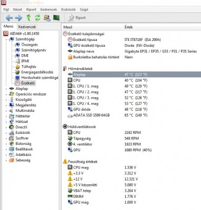Click the green Up arrow icon
This screenshot has height=210, width=201.
coord(28,18)
